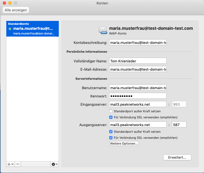Open Weitere Optionen dialog
The image size is (204, 173).
124,144
